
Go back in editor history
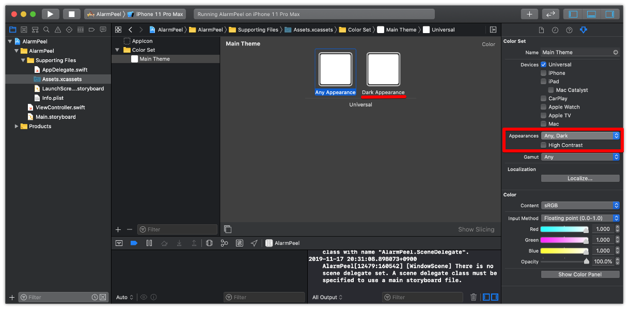click(x=131, y=30)
